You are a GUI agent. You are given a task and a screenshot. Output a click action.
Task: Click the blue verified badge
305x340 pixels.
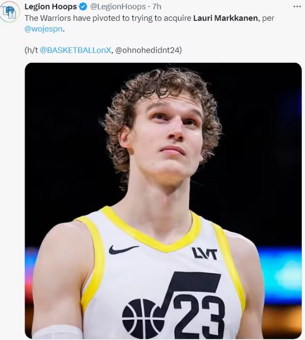click(x=83, y=7)
